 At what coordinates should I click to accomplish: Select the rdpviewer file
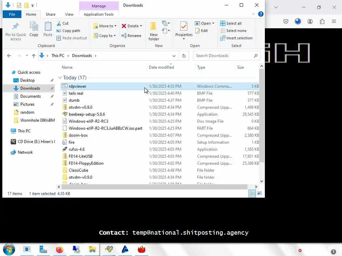click(x=160, y=86)
